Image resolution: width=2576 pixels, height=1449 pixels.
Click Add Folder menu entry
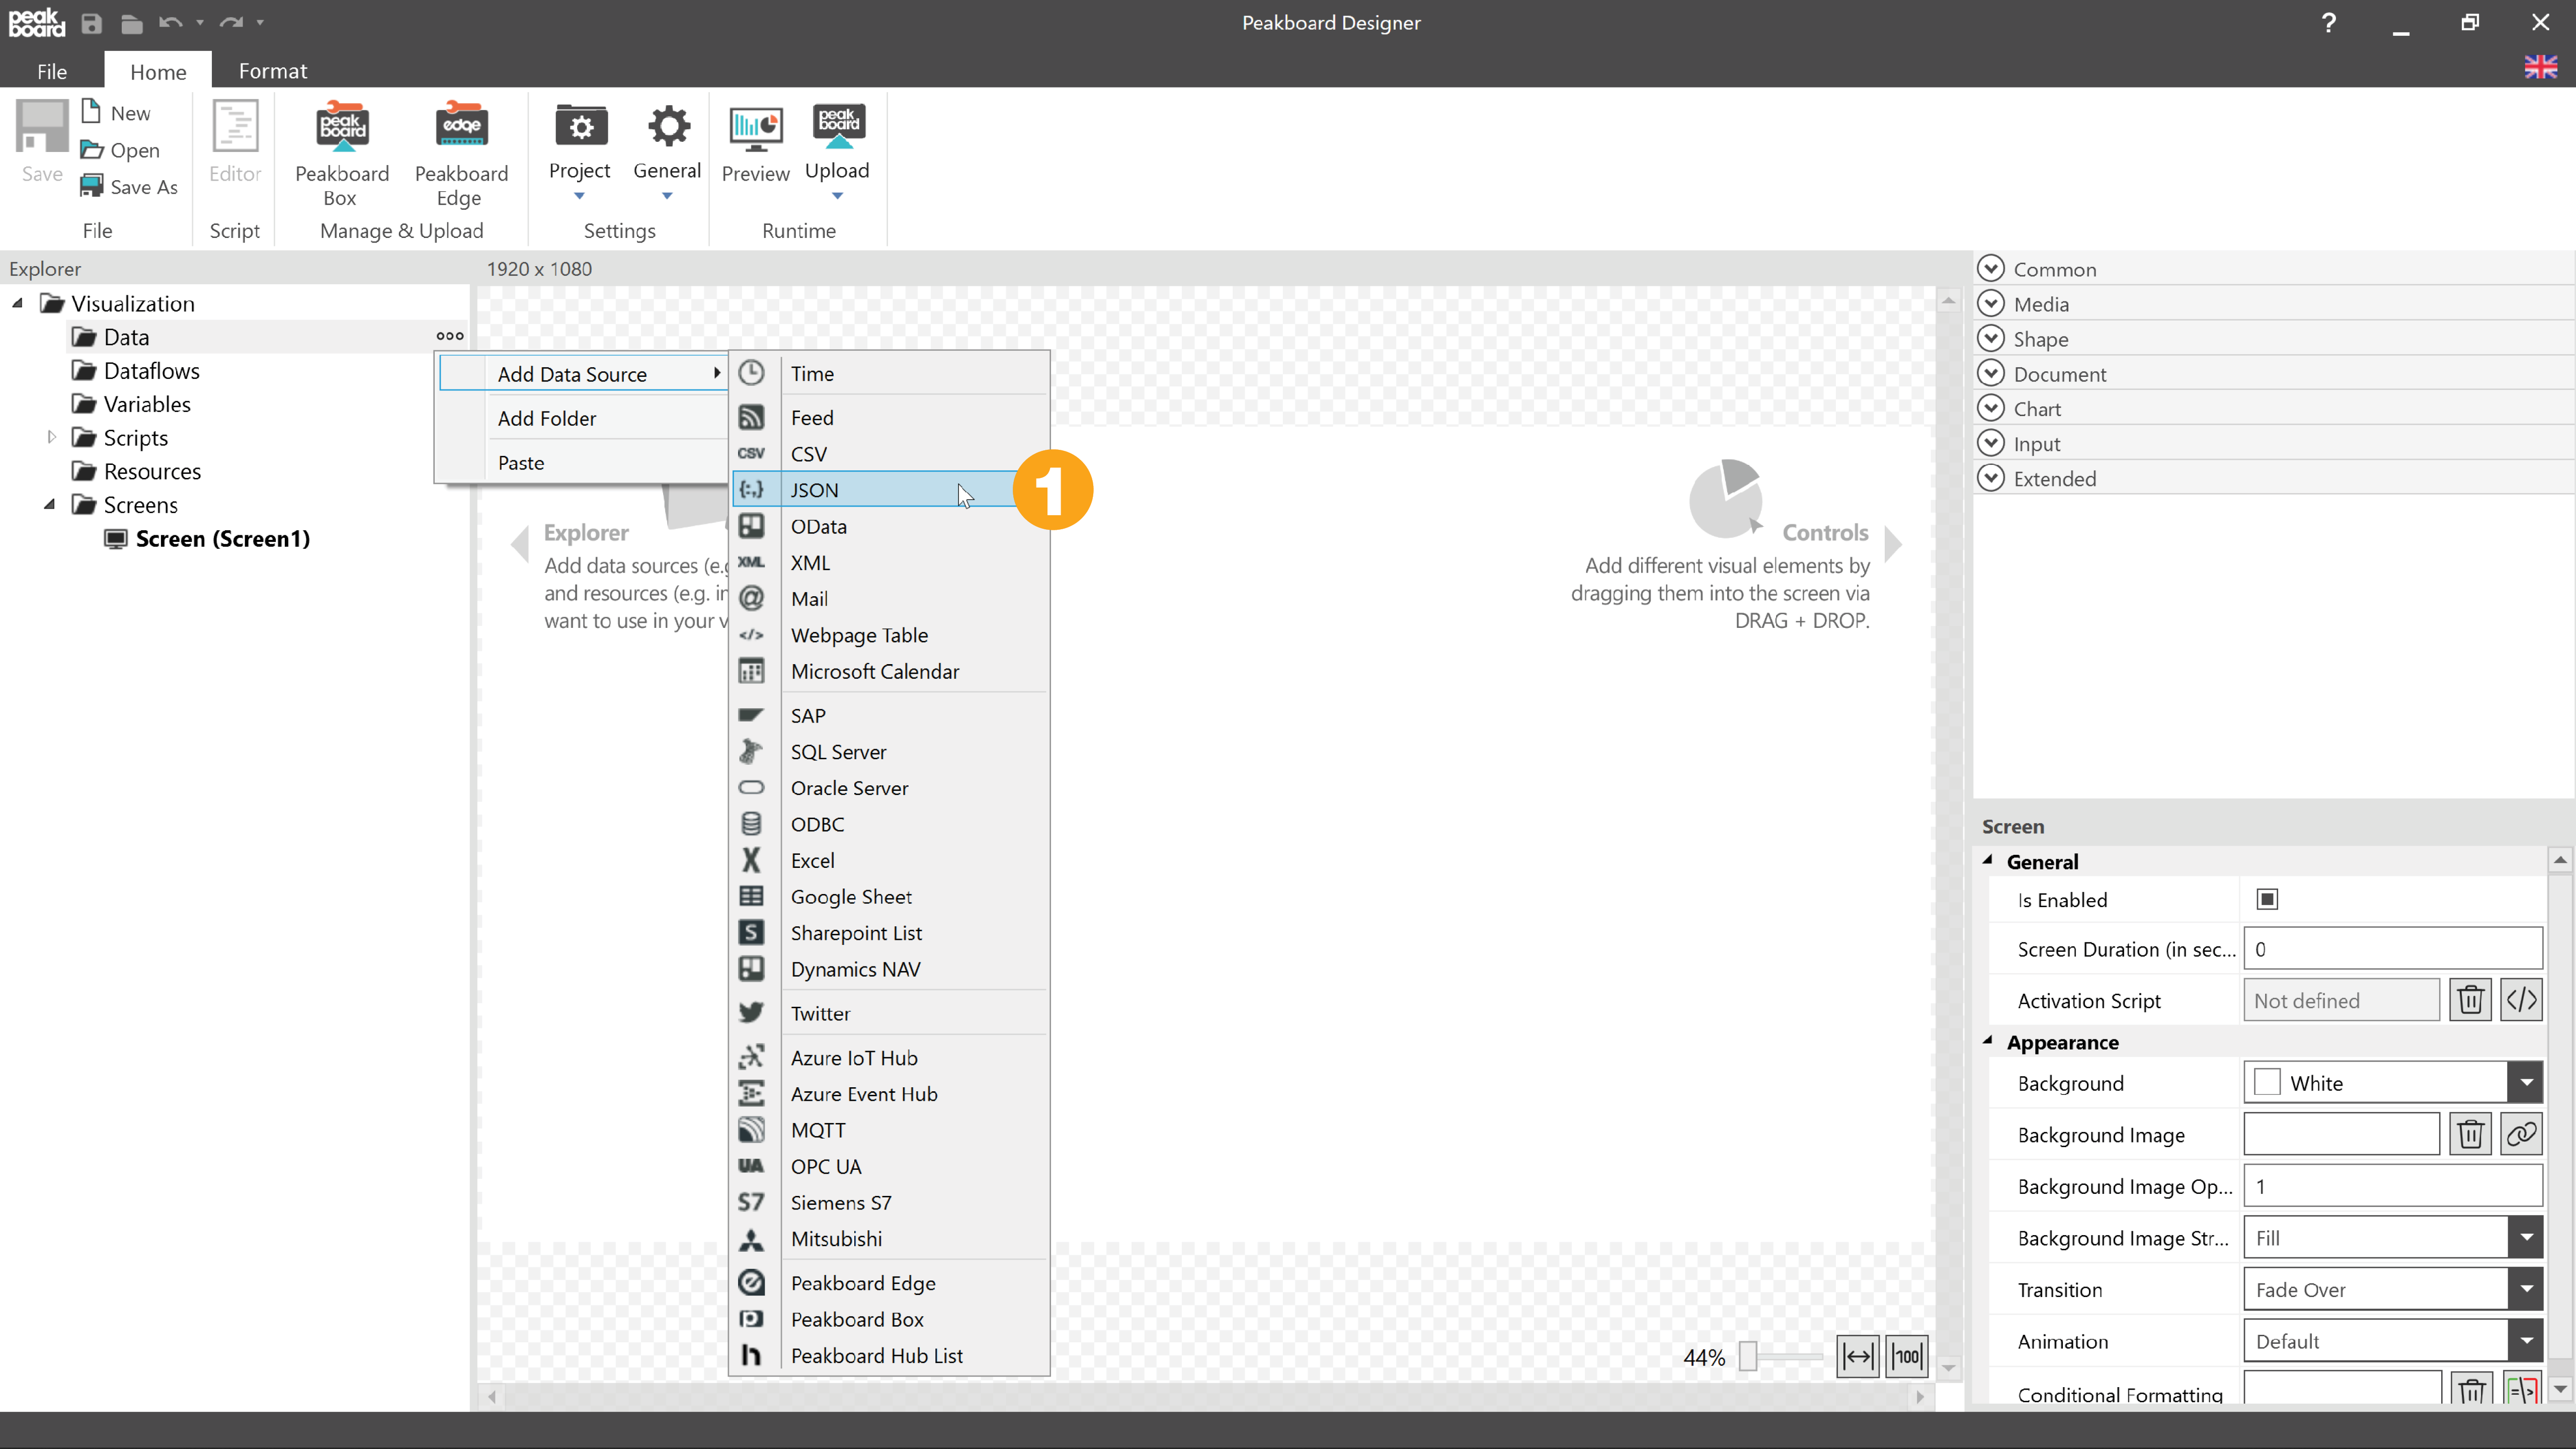click(583, 418)
